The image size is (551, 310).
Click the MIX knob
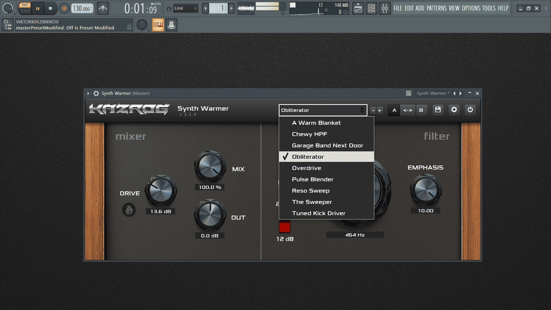tap(210, 166)
